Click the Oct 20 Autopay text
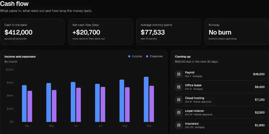The width and height of the screenshot is (269, 134). pyautogui.click(x=195, y=127)
